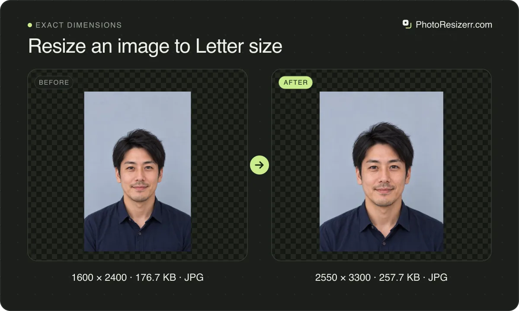Viewport: 519px width, 311px height.
Task: Click the EXACT DIMENSIONS label
Action: [79, 25]
